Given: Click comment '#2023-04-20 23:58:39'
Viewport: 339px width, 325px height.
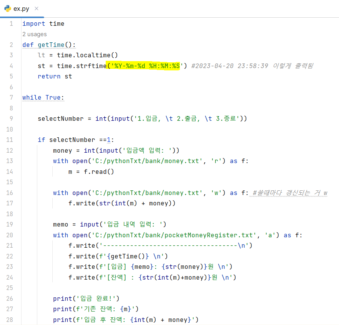Looking at the screenshot, I should pyautogui.click(x=230, y=66).
